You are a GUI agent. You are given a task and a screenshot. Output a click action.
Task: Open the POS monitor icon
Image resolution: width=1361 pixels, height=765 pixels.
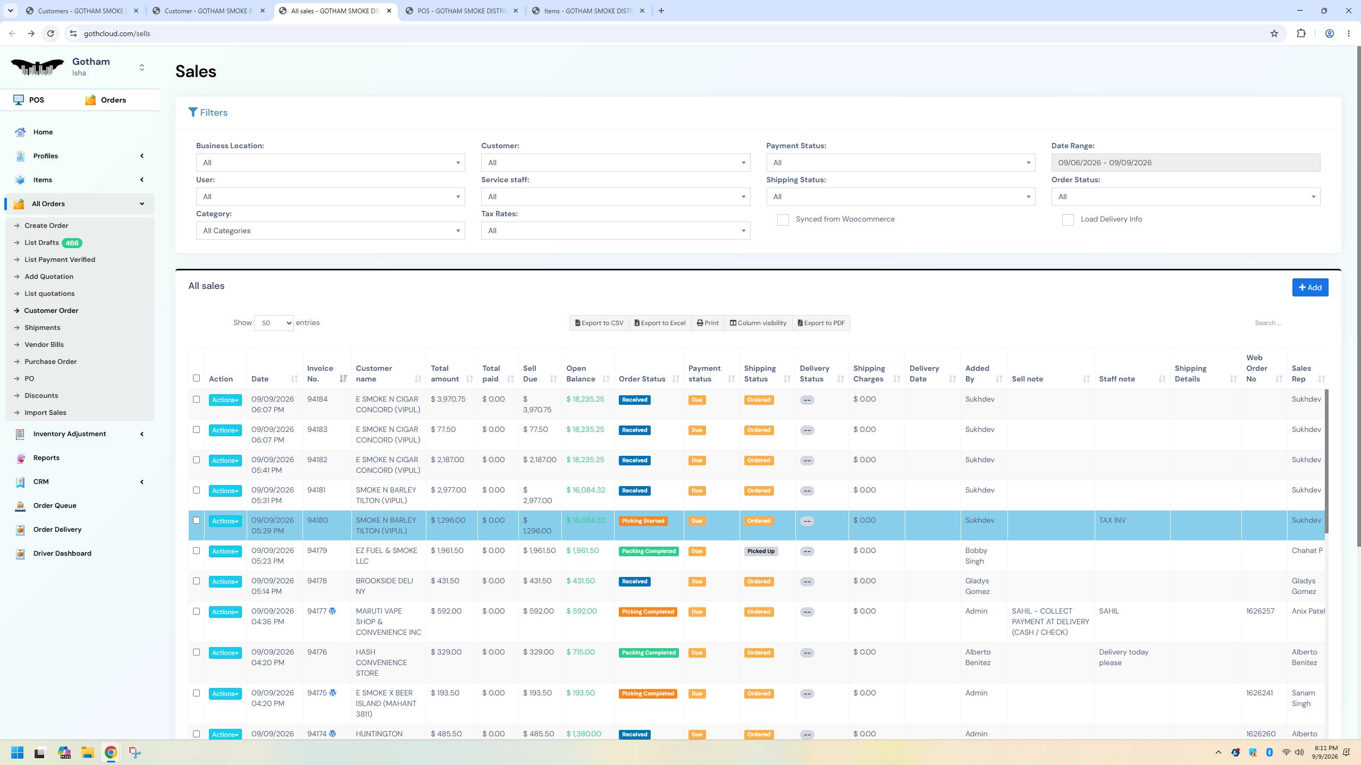19,100
